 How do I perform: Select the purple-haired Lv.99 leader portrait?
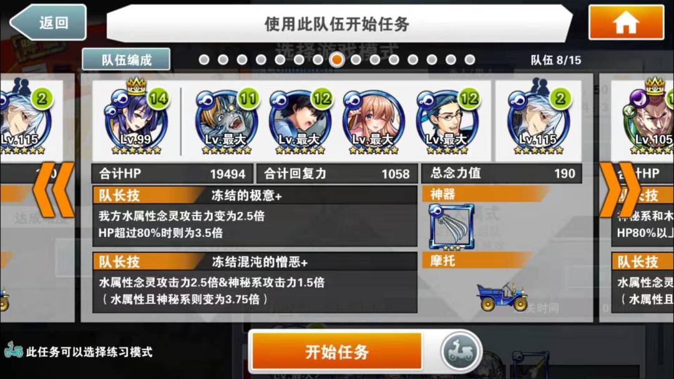point(135,118)
